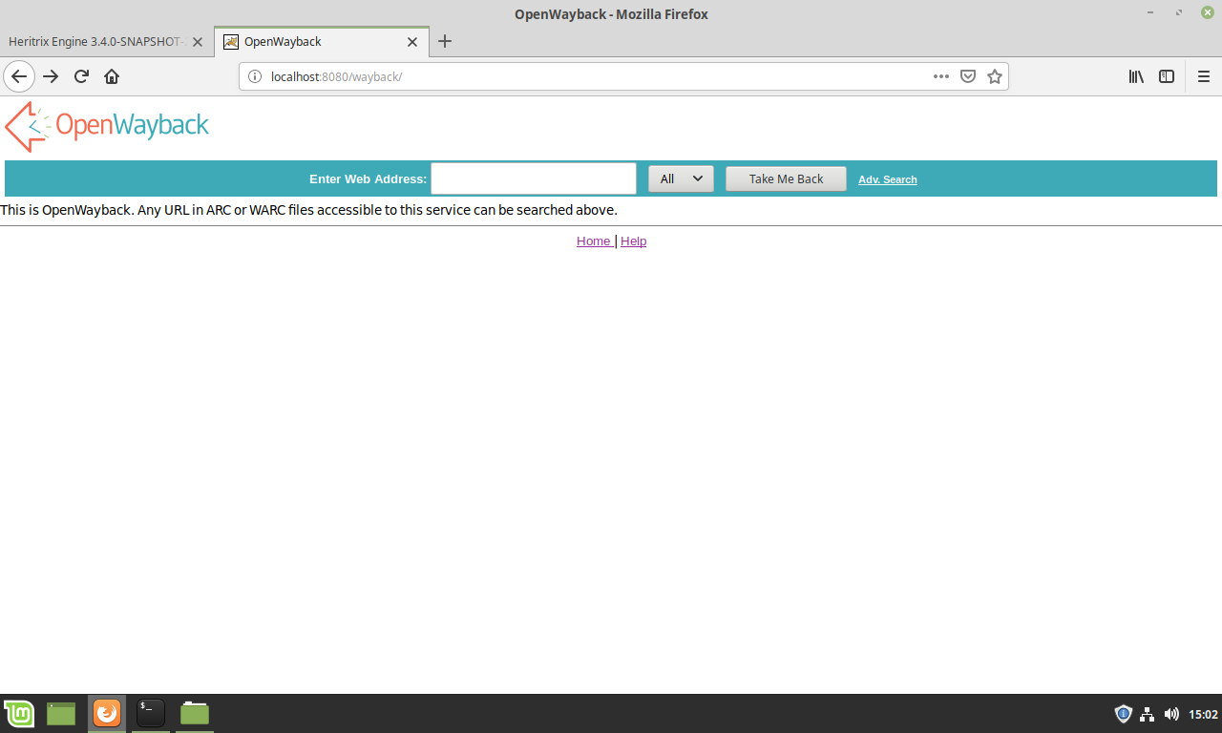1222x733 pixels.
Task: Go to Firefox home page
Action: pos(112,76)
